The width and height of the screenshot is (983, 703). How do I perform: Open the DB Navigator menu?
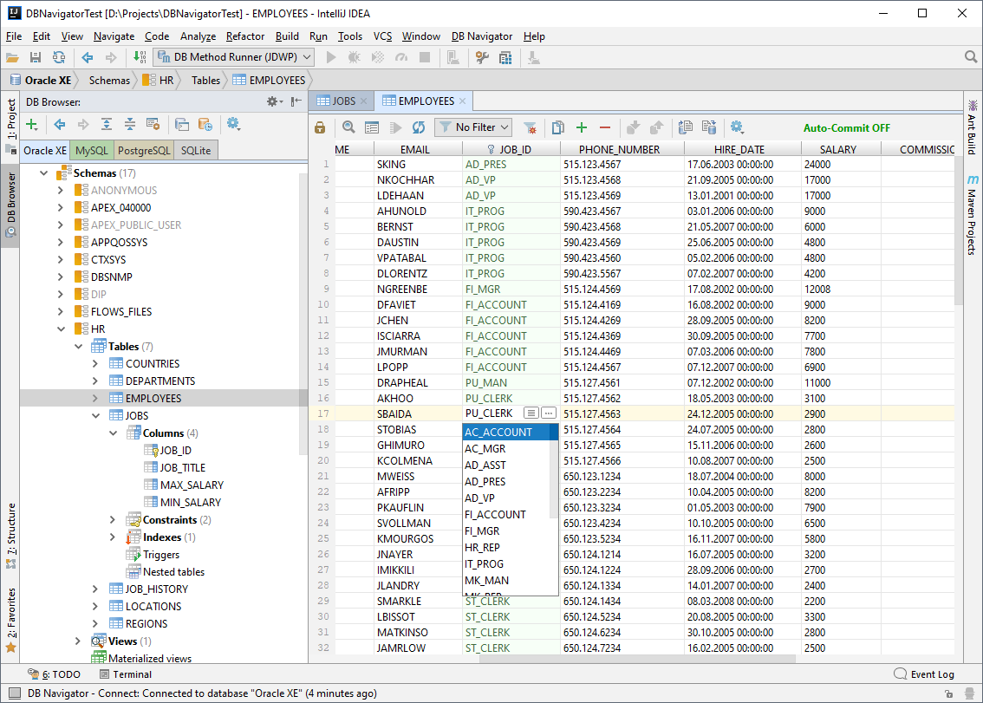481,36
